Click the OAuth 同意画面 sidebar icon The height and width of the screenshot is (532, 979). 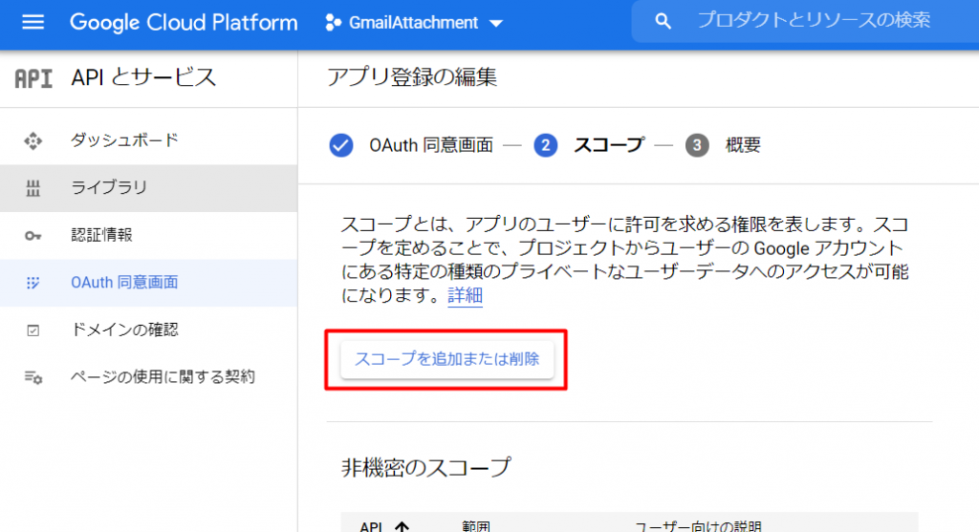33,283
